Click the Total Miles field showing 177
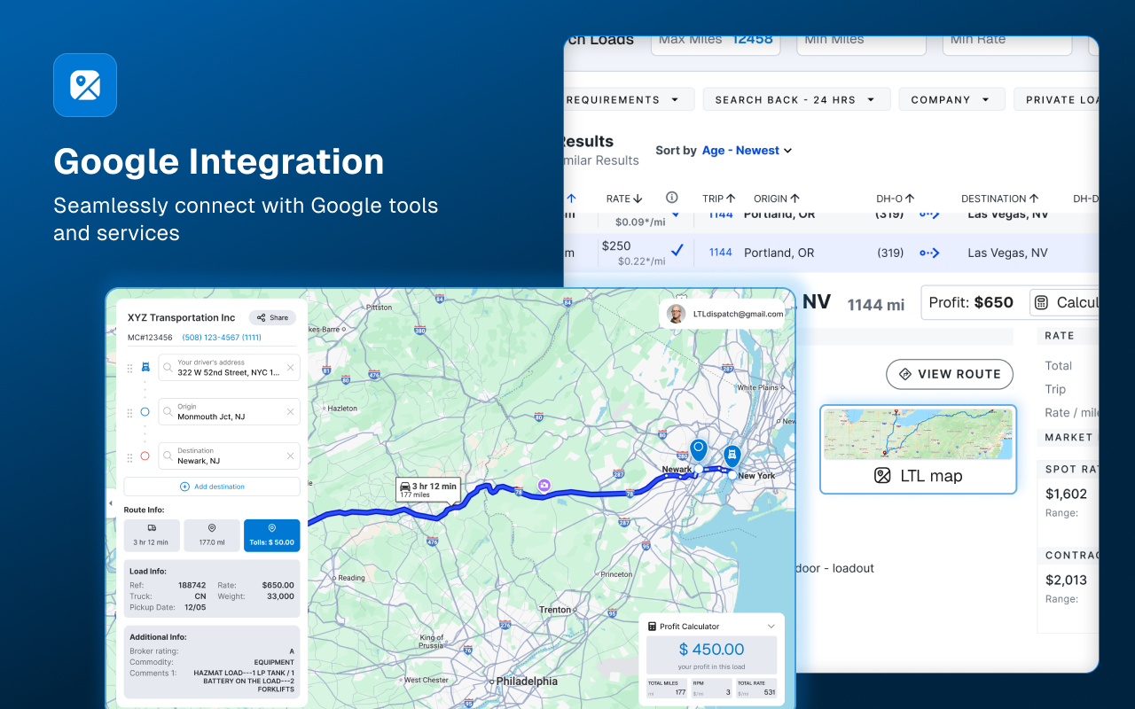The height and width of the screenshot is (709, 1135). (x=666, y=689)
